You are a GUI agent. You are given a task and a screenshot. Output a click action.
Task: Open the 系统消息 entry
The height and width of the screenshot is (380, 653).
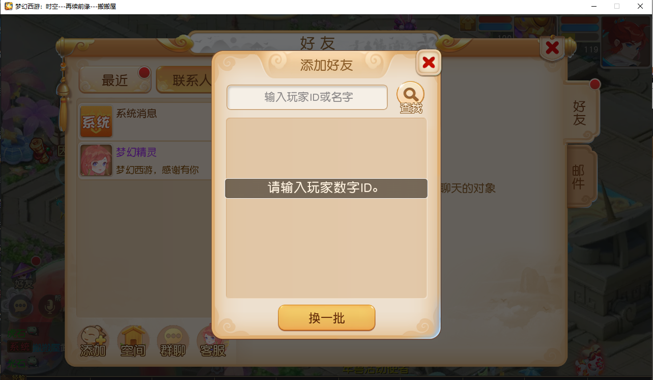(x=145, y=121)
